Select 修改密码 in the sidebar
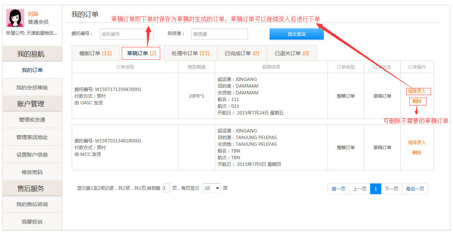Image resolution: width=453 pixels, height=233 pixels. pyautogui.click(x=32, y=172)
